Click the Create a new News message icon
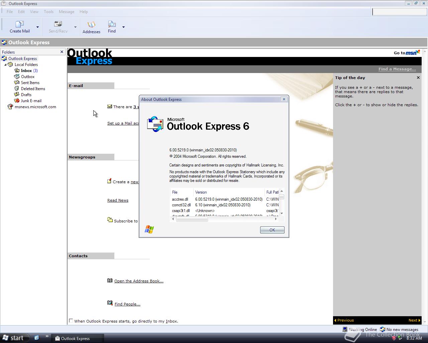Image resolution: width=428 pixels, height=343 pixels. point(109,181)
